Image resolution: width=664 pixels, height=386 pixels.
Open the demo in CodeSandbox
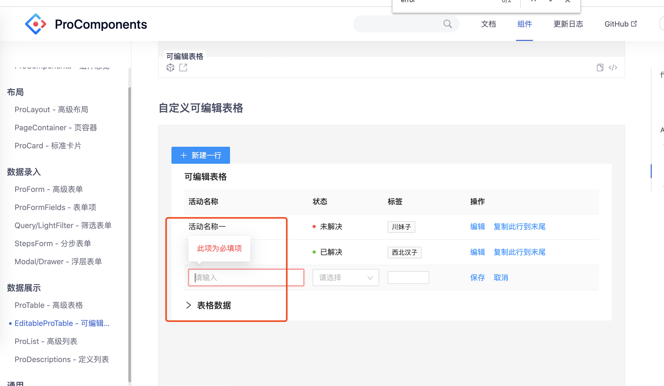(x=170, y=68)
